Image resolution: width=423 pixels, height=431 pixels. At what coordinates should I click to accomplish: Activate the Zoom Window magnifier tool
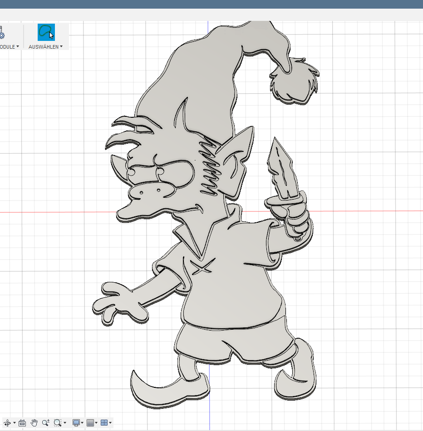58,423
